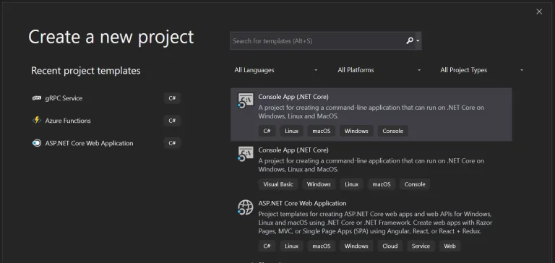Click the Recent project templates heading
The width and height of the screenshot is (555, 263).
tap(86, 70)
